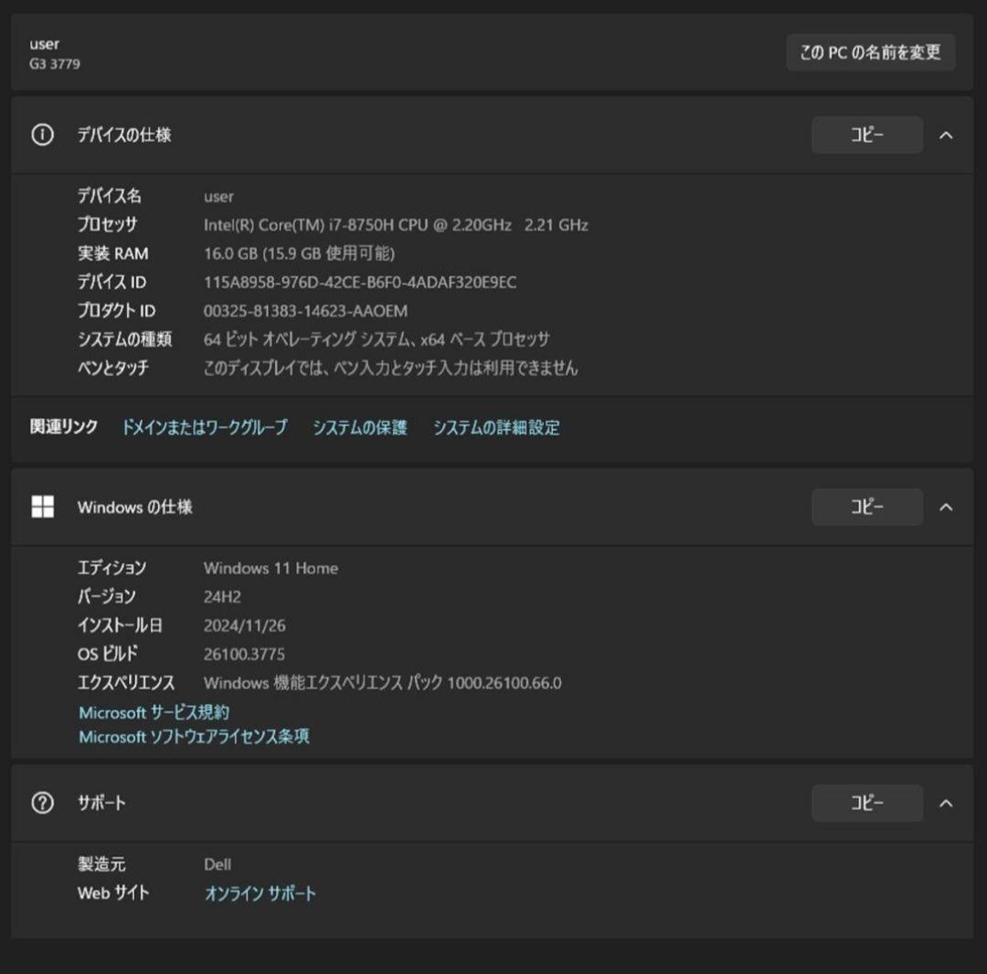This screenshot has height=974, width=987.
Task: Select the コピー button in the サポート section
Action: click(x=866, y=803)
